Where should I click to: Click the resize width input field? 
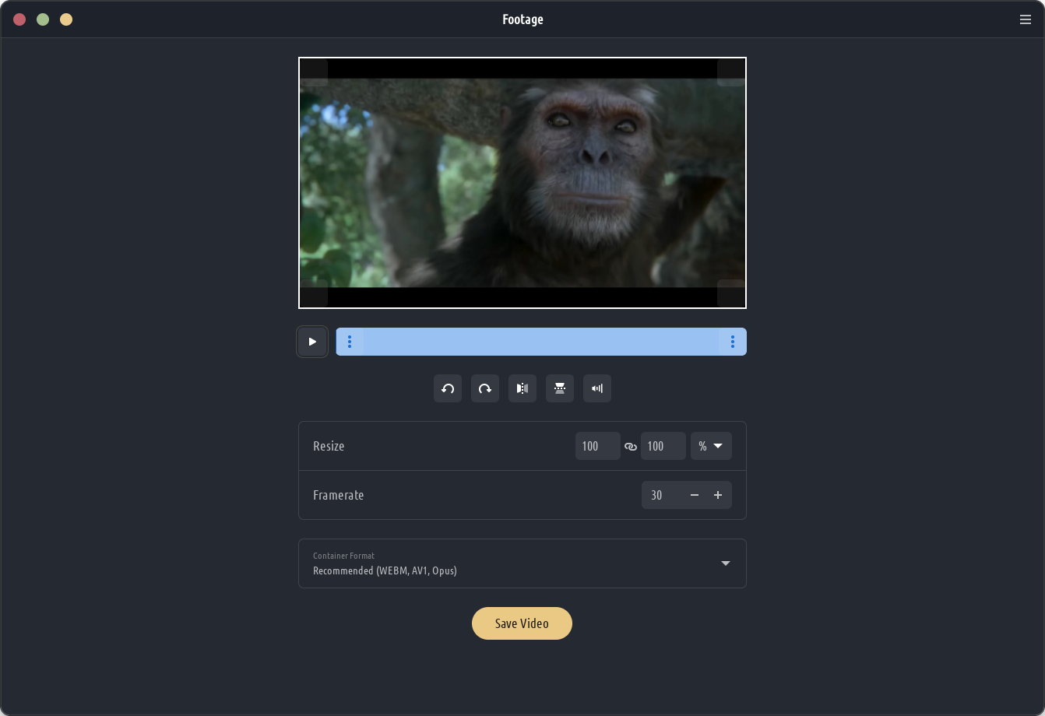597,446
